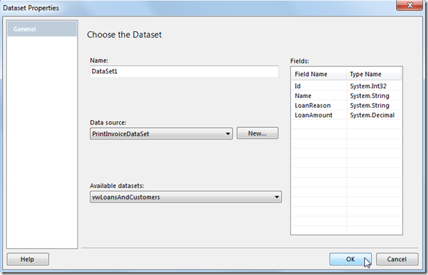The height and width of the screenshot is (275, 428).
Task: Select the LoanAmount field row
Action: click(x=346, y=115)
